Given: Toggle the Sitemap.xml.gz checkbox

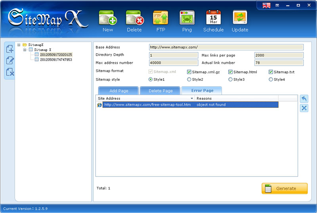Looking at the screenshot, I should pos(189,72).
